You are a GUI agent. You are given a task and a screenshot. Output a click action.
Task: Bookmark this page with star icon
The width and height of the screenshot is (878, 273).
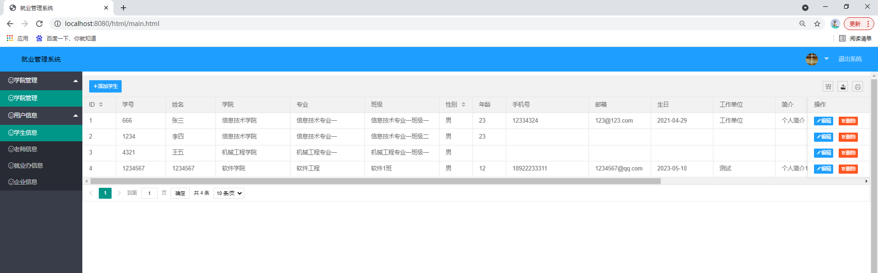(817, 24)
